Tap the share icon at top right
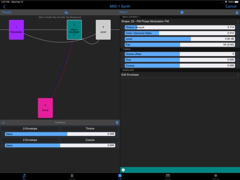240x180 pixels. (237, 13)
